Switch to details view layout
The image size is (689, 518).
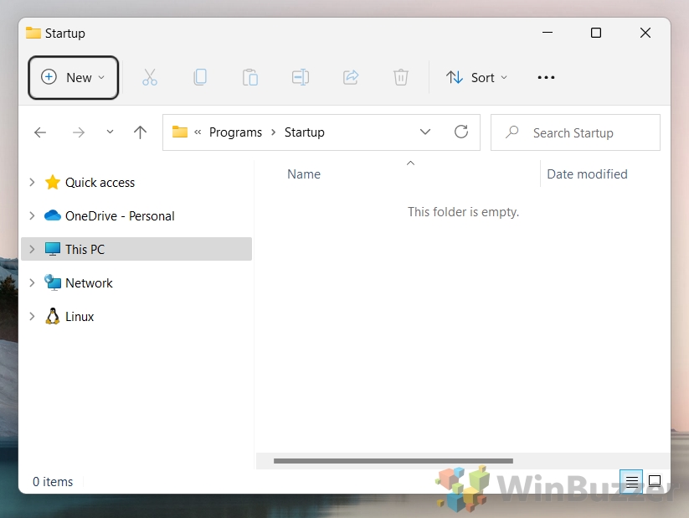pyautogui.click(x=631, y=481)
